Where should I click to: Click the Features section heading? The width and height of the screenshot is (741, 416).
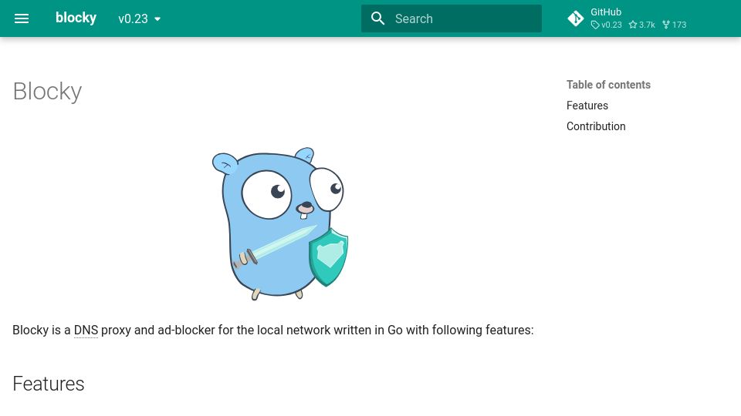click(x=48, y=384)
